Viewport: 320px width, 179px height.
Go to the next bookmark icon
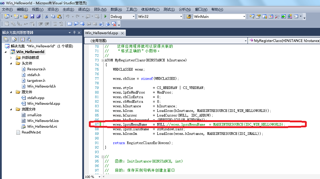tap(82, 24)
